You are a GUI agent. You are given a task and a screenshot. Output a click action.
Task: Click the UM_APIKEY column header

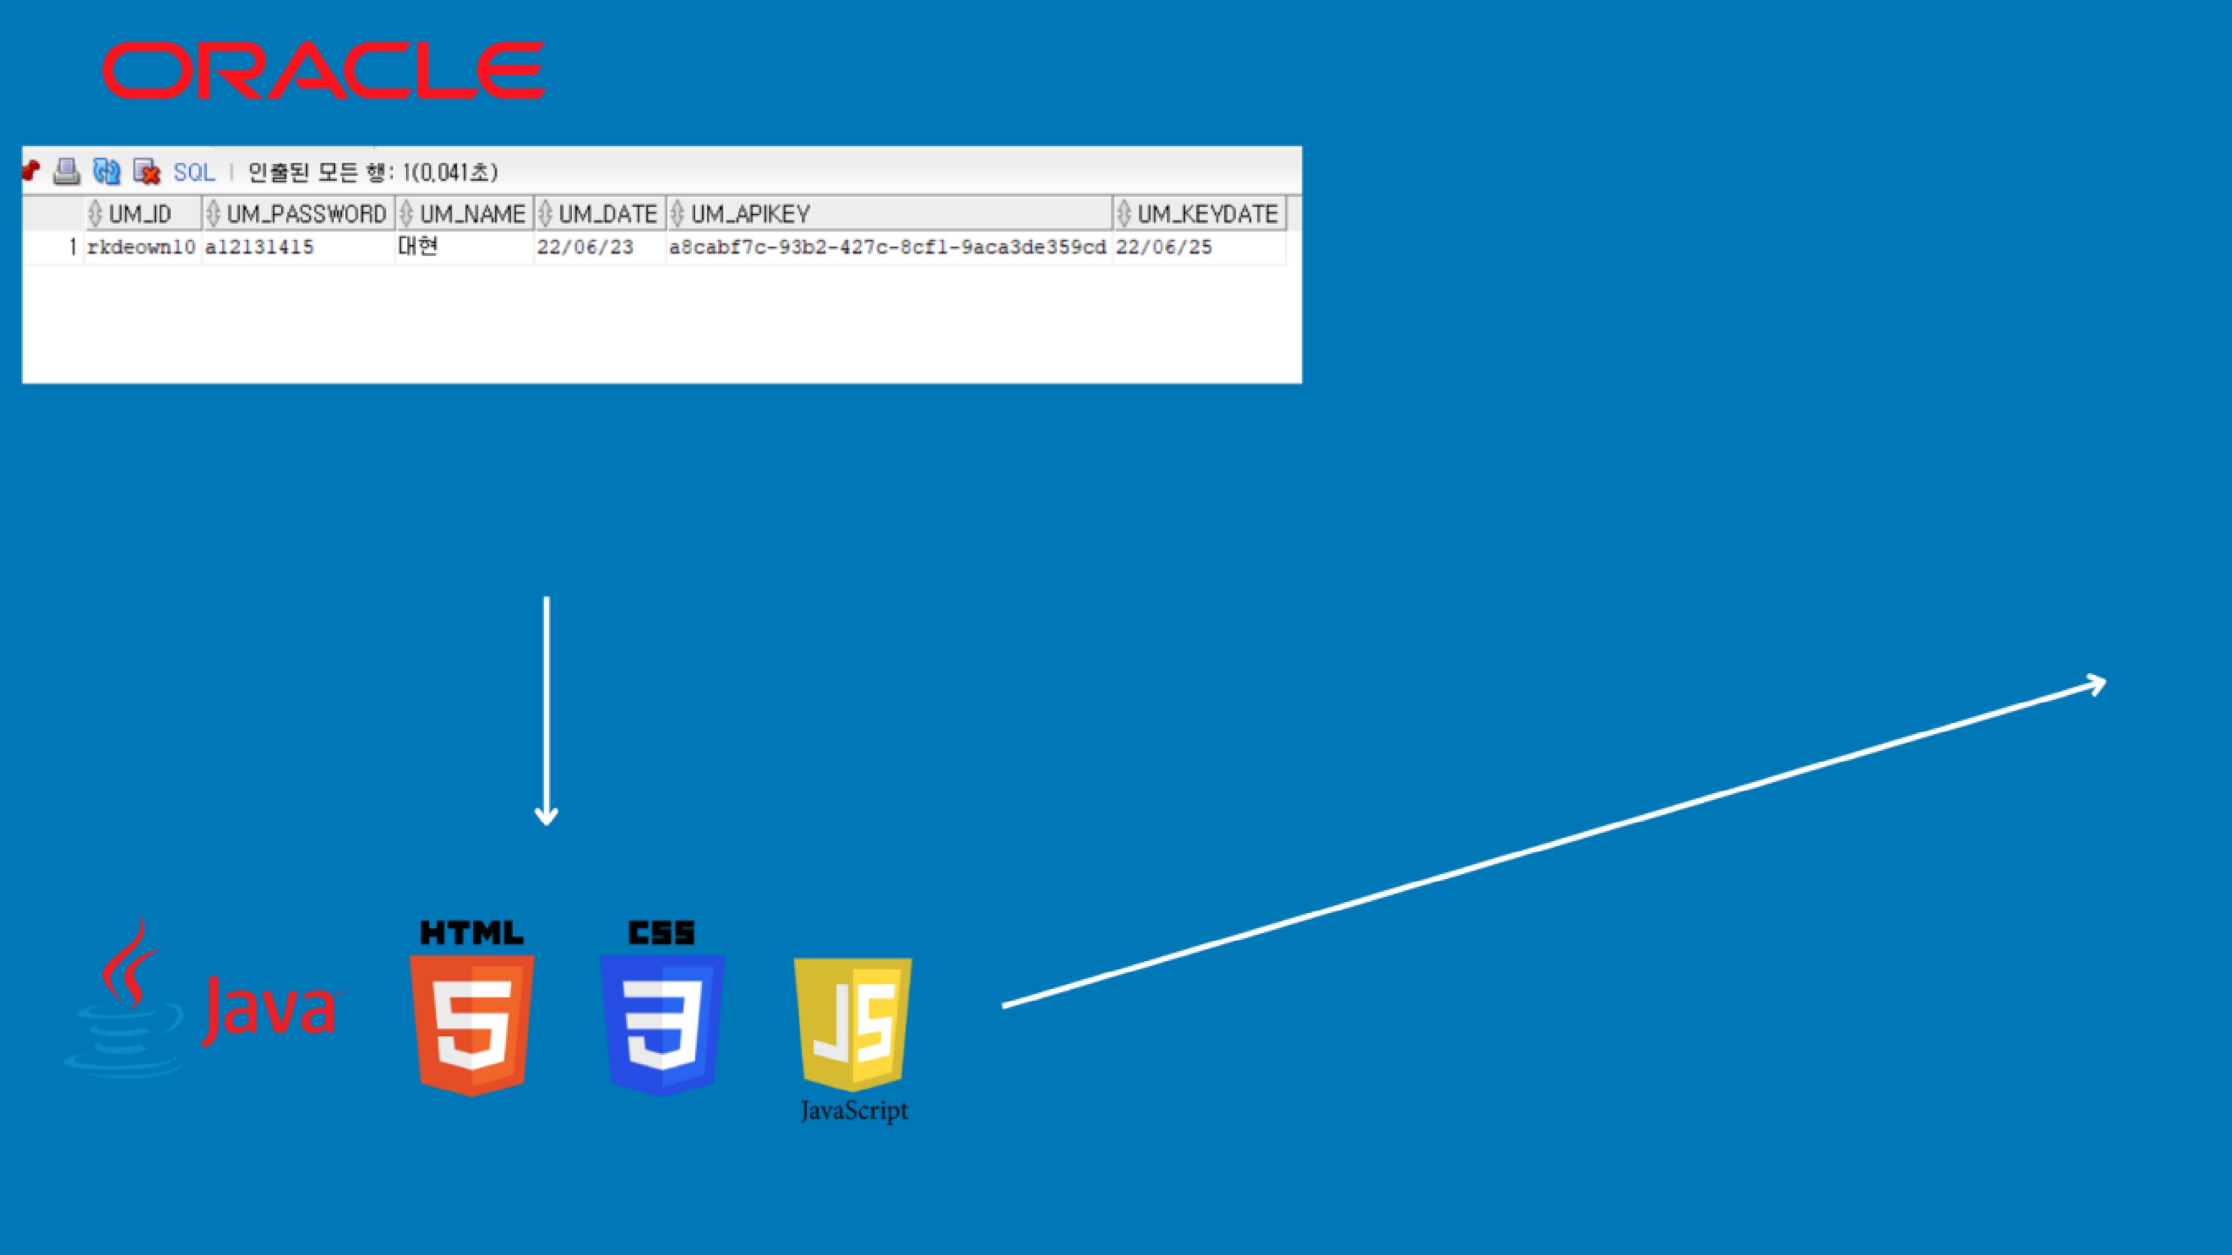click(751, 214)
